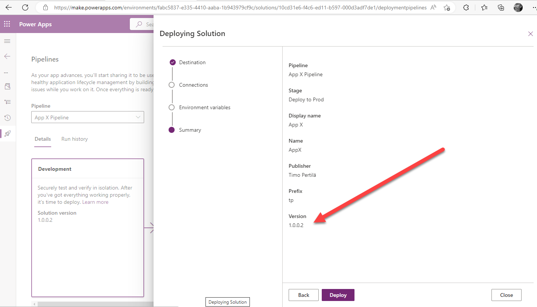Click the Deploy button

[x=338, y=295]
